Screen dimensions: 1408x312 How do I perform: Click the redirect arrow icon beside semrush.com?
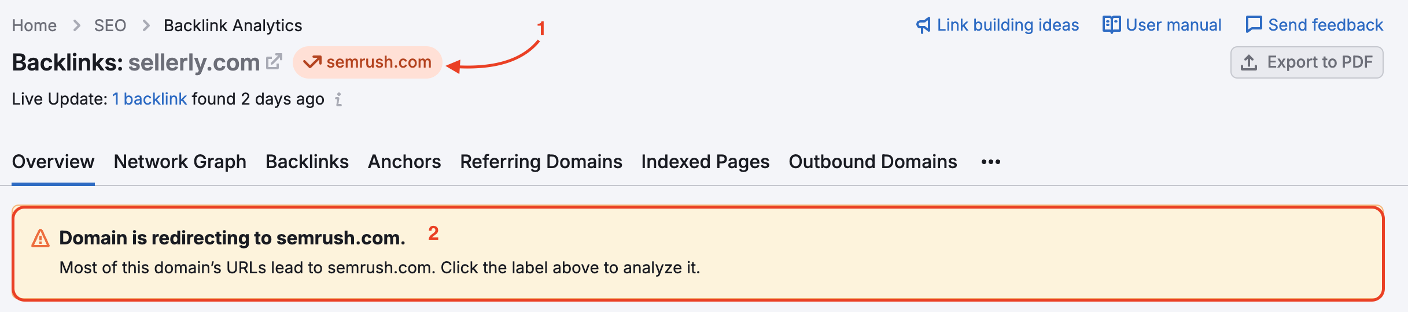pos(312,62)
